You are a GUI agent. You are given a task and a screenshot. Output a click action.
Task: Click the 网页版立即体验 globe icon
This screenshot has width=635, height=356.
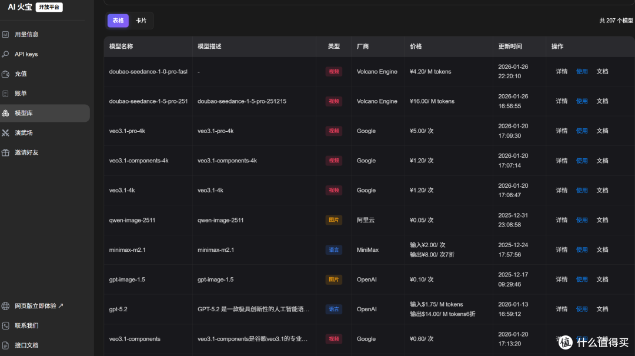click(5, 306)
